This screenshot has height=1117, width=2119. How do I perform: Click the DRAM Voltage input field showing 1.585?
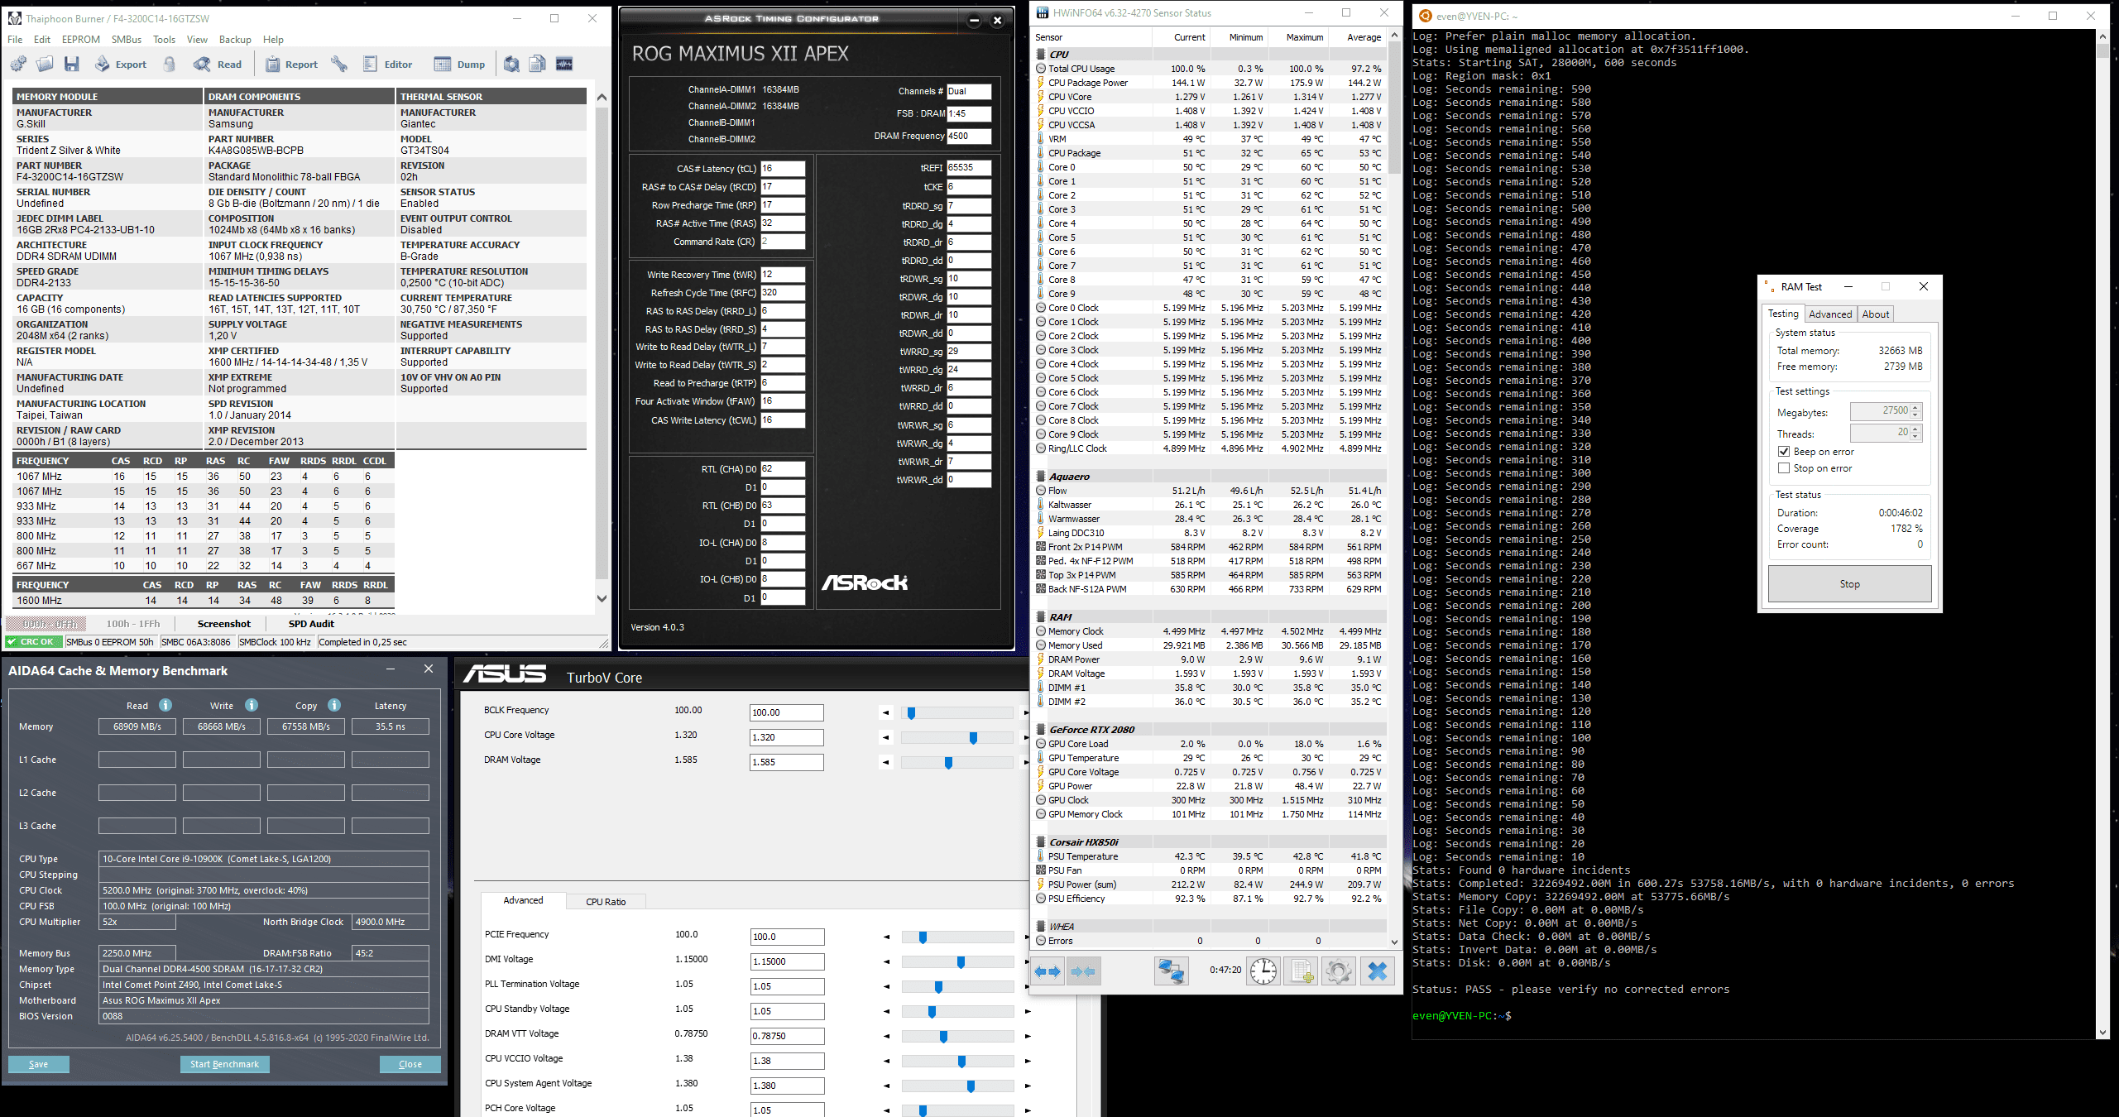click(x=786, y=762)
